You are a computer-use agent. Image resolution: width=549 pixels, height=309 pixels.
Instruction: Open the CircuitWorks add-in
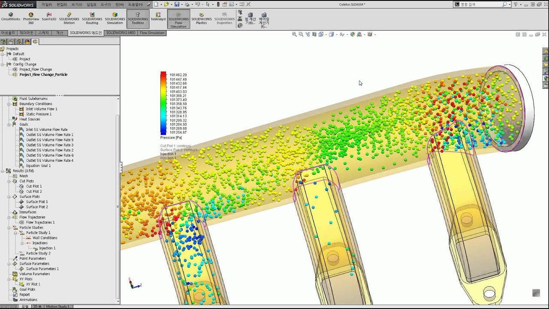(11, 17)
